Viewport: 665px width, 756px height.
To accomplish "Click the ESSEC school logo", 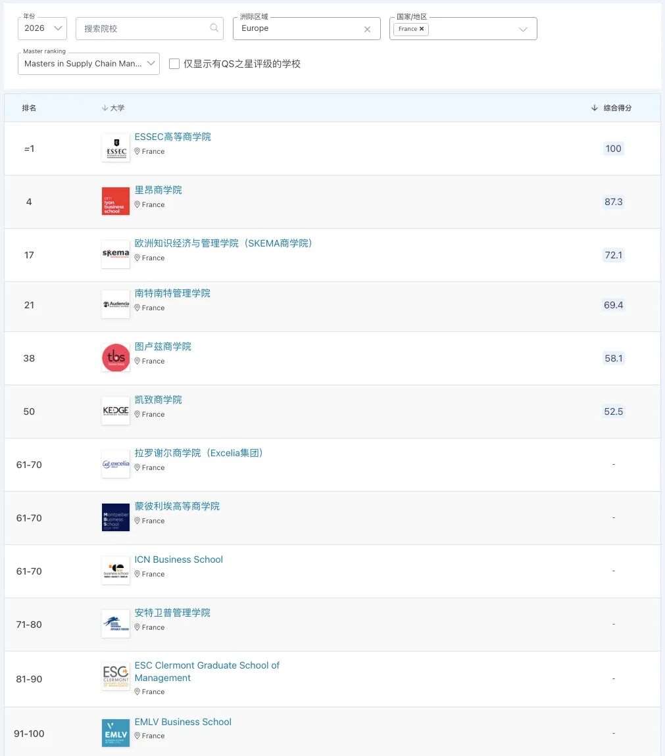I will click(115, 148).
